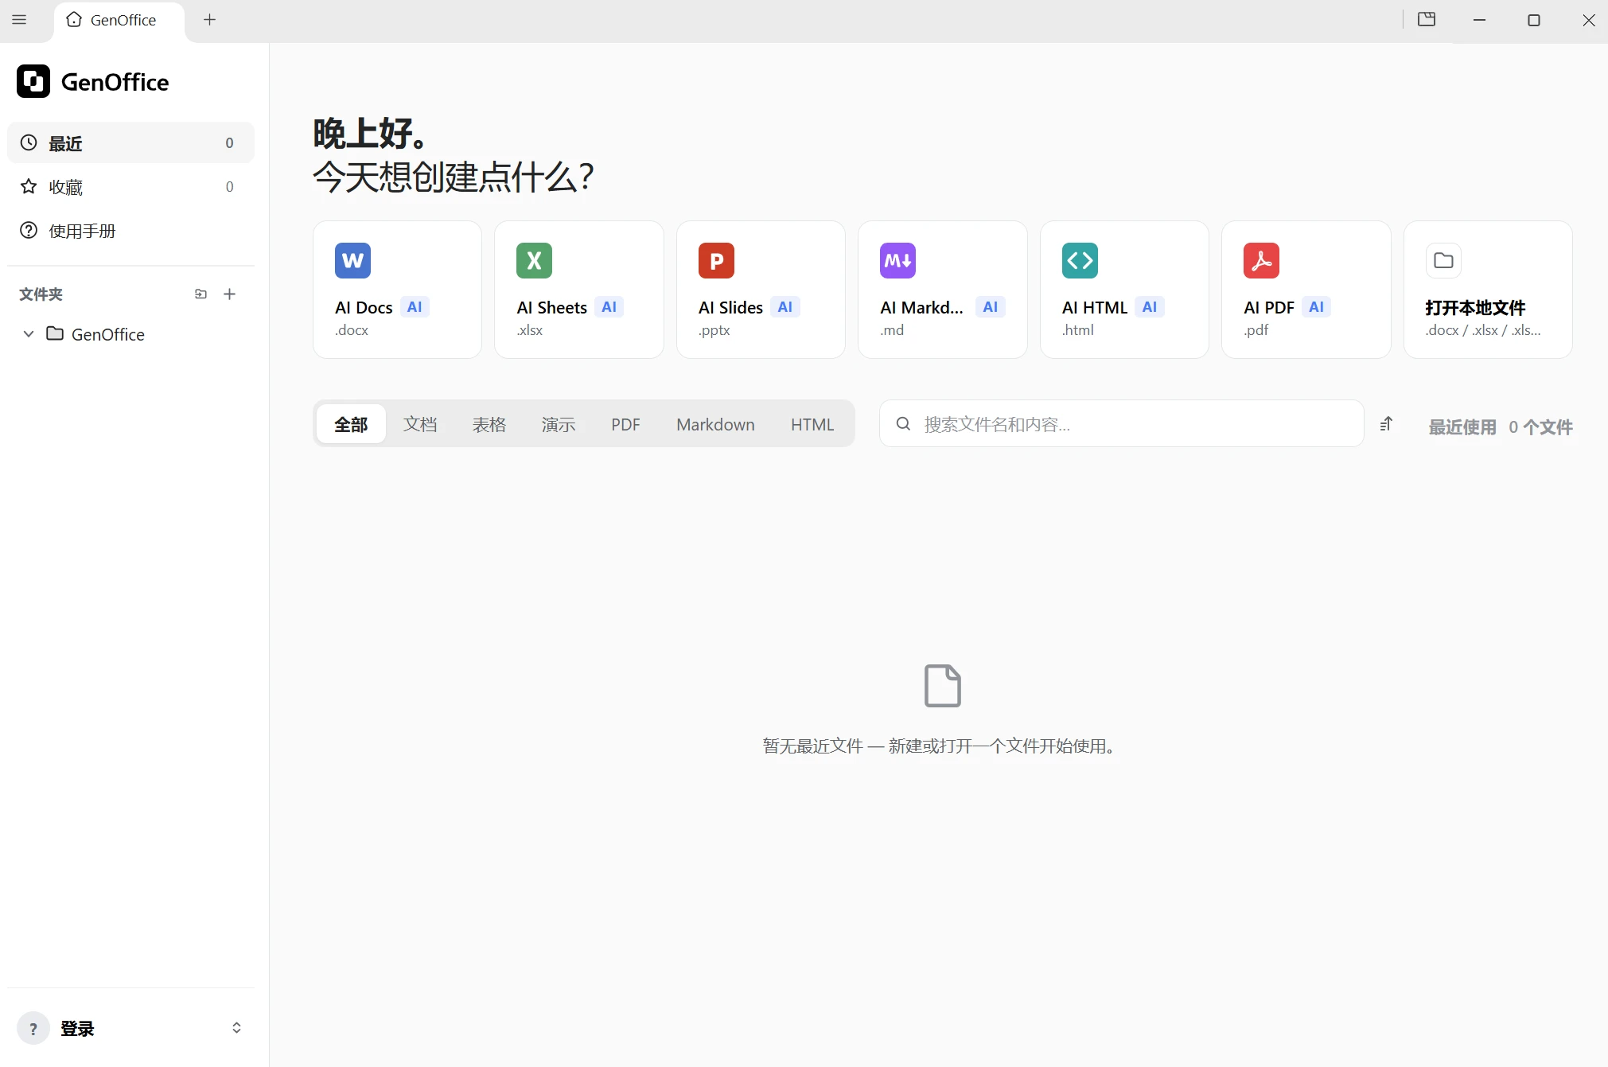Image resolution: width=1608 pixels, height=1067 pixels.
Task: Create a new AI HTML file
Action: (1124, 290)
